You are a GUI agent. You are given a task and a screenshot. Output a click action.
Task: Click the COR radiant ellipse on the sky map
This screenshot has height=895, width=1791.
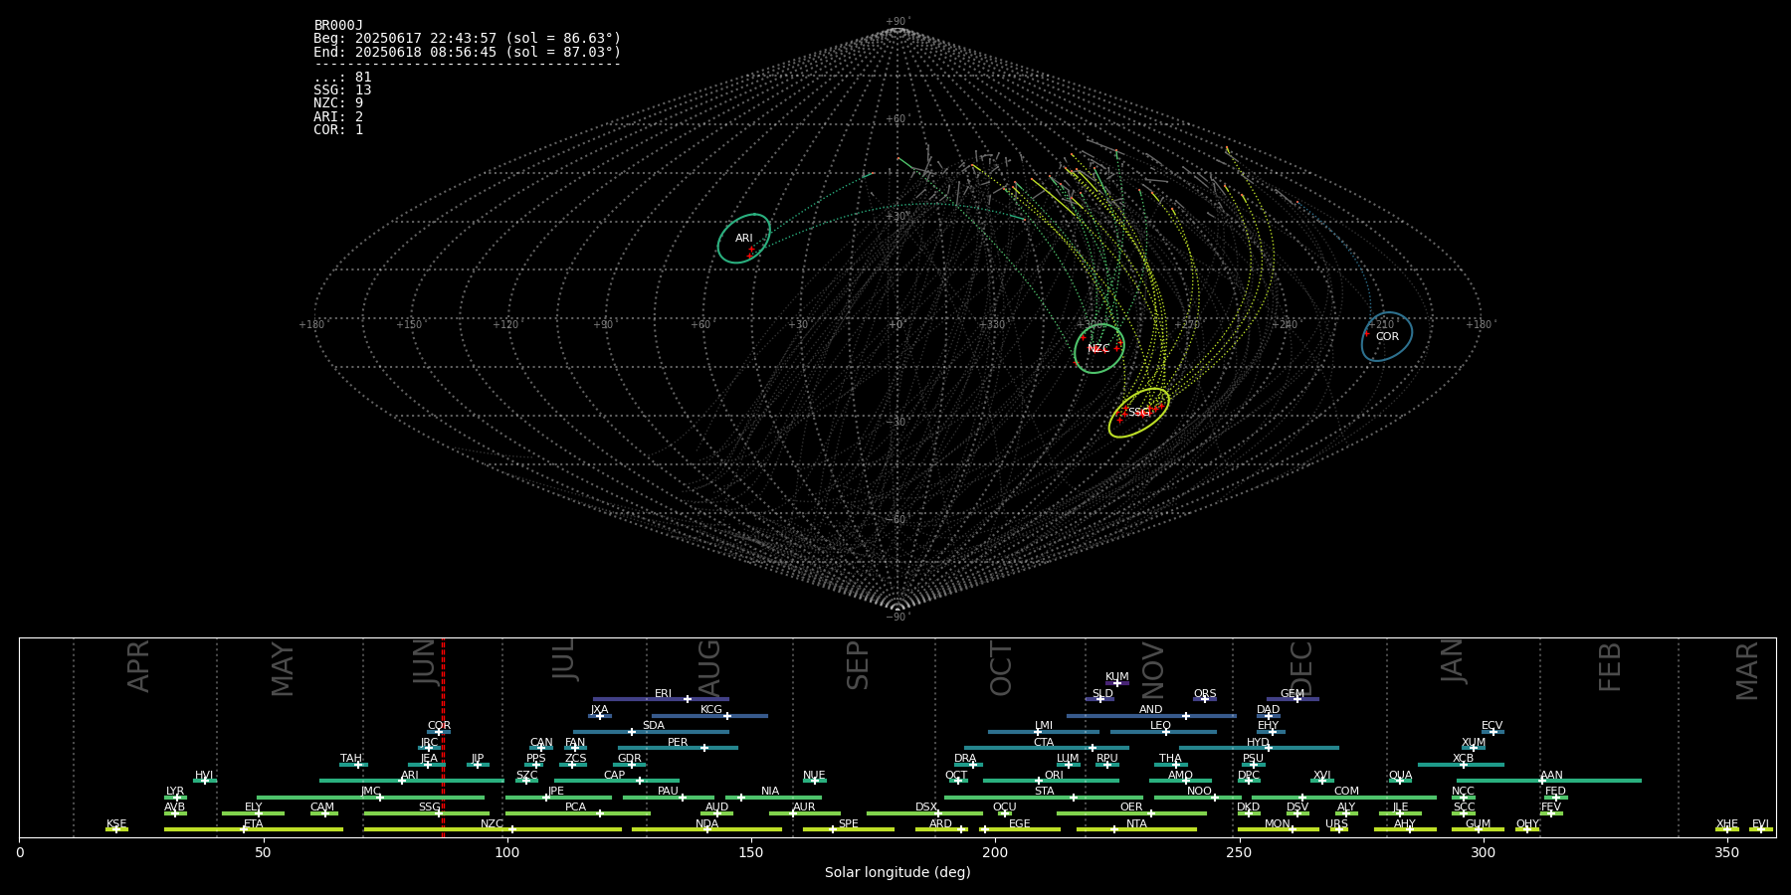1387,336
